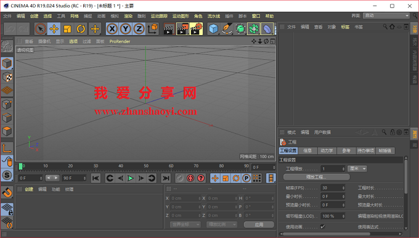Click the Render View clapperboard icon
419x238 pixels.
tap(169, 29)
